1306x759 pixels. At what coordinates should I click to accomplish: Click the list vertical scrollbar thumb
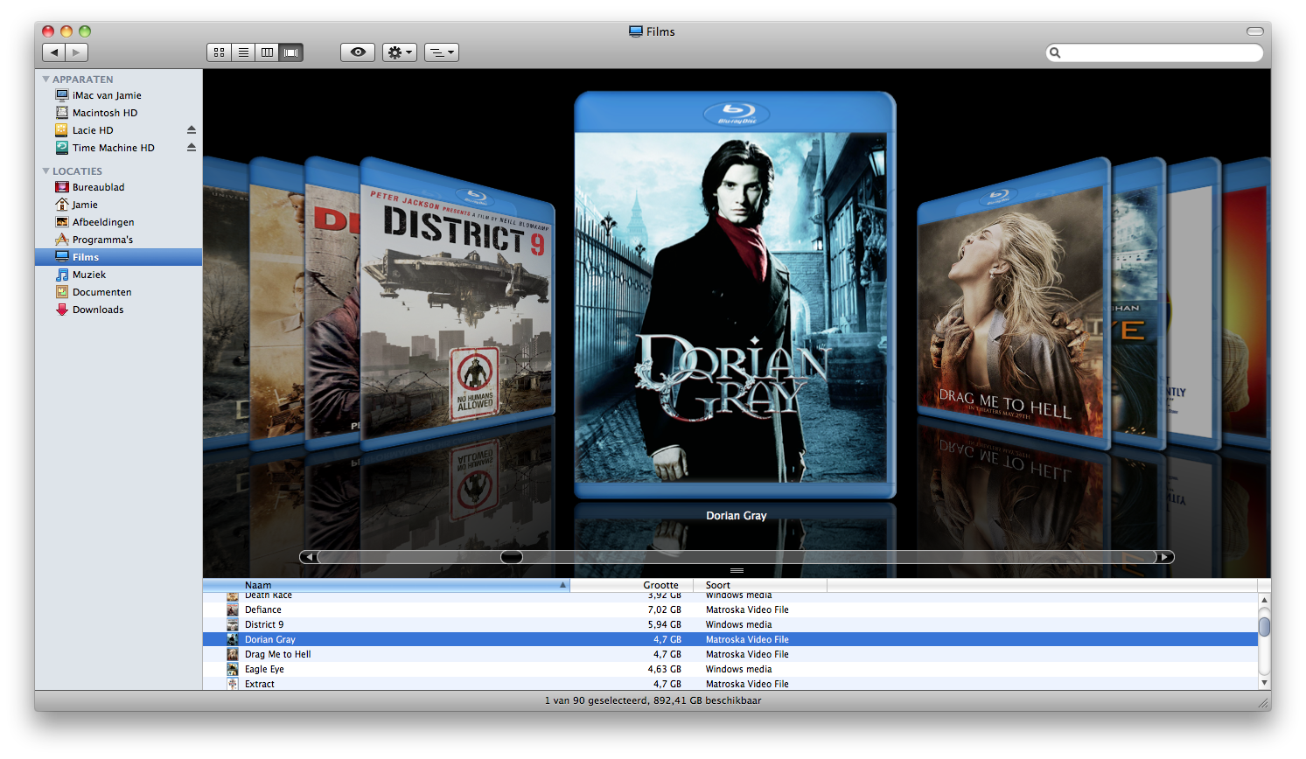tap(1264, 626)
